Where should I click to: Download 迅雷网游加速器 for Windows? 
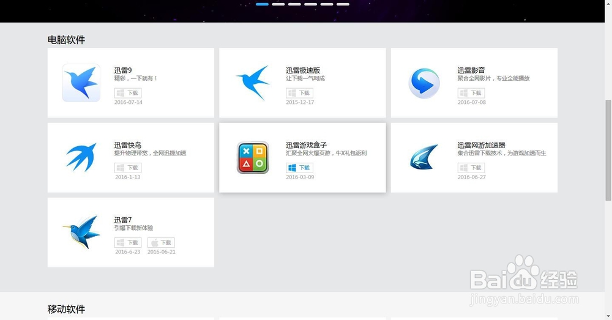[x=471, y=168]
